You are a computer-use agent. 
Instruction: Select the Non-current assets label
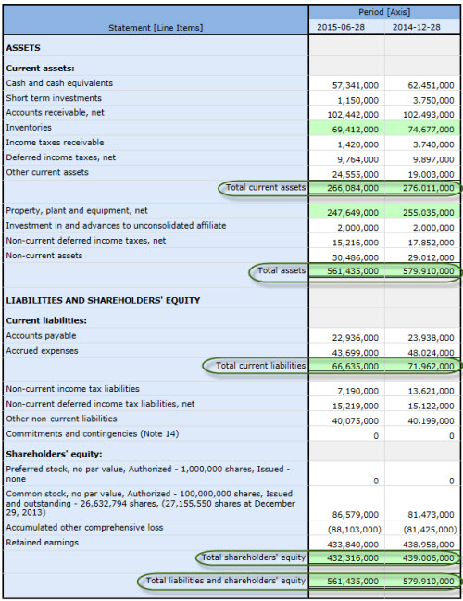44,256
